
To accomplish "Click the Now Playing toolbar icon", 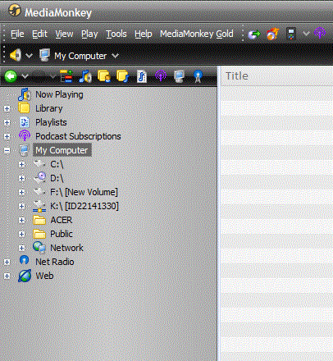I will point(85,76).
